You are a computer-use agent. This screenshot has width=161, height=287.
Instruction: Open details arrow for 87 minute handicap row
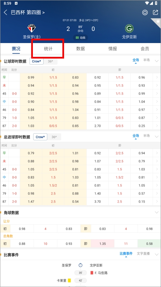pos(157,126)
